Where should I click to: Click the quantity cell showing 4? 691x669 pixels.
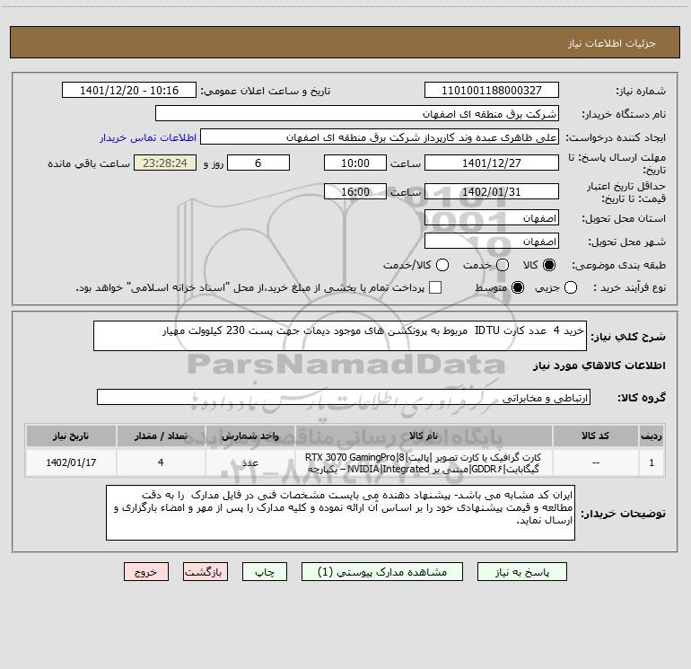tap(161, 463)
